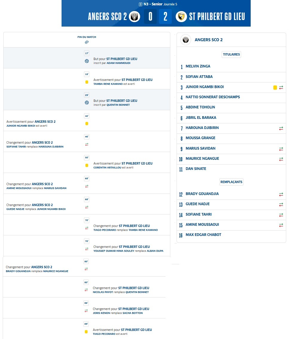Select lineup player Abdine Toholin
Image resolution: width=291 pixels, height=339 pixels.
[x=200, y=107]
